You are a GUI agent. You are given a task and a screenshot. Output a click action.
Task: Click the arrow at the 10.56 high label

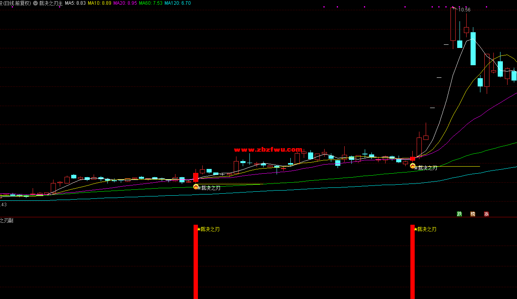tap(454, 7)
